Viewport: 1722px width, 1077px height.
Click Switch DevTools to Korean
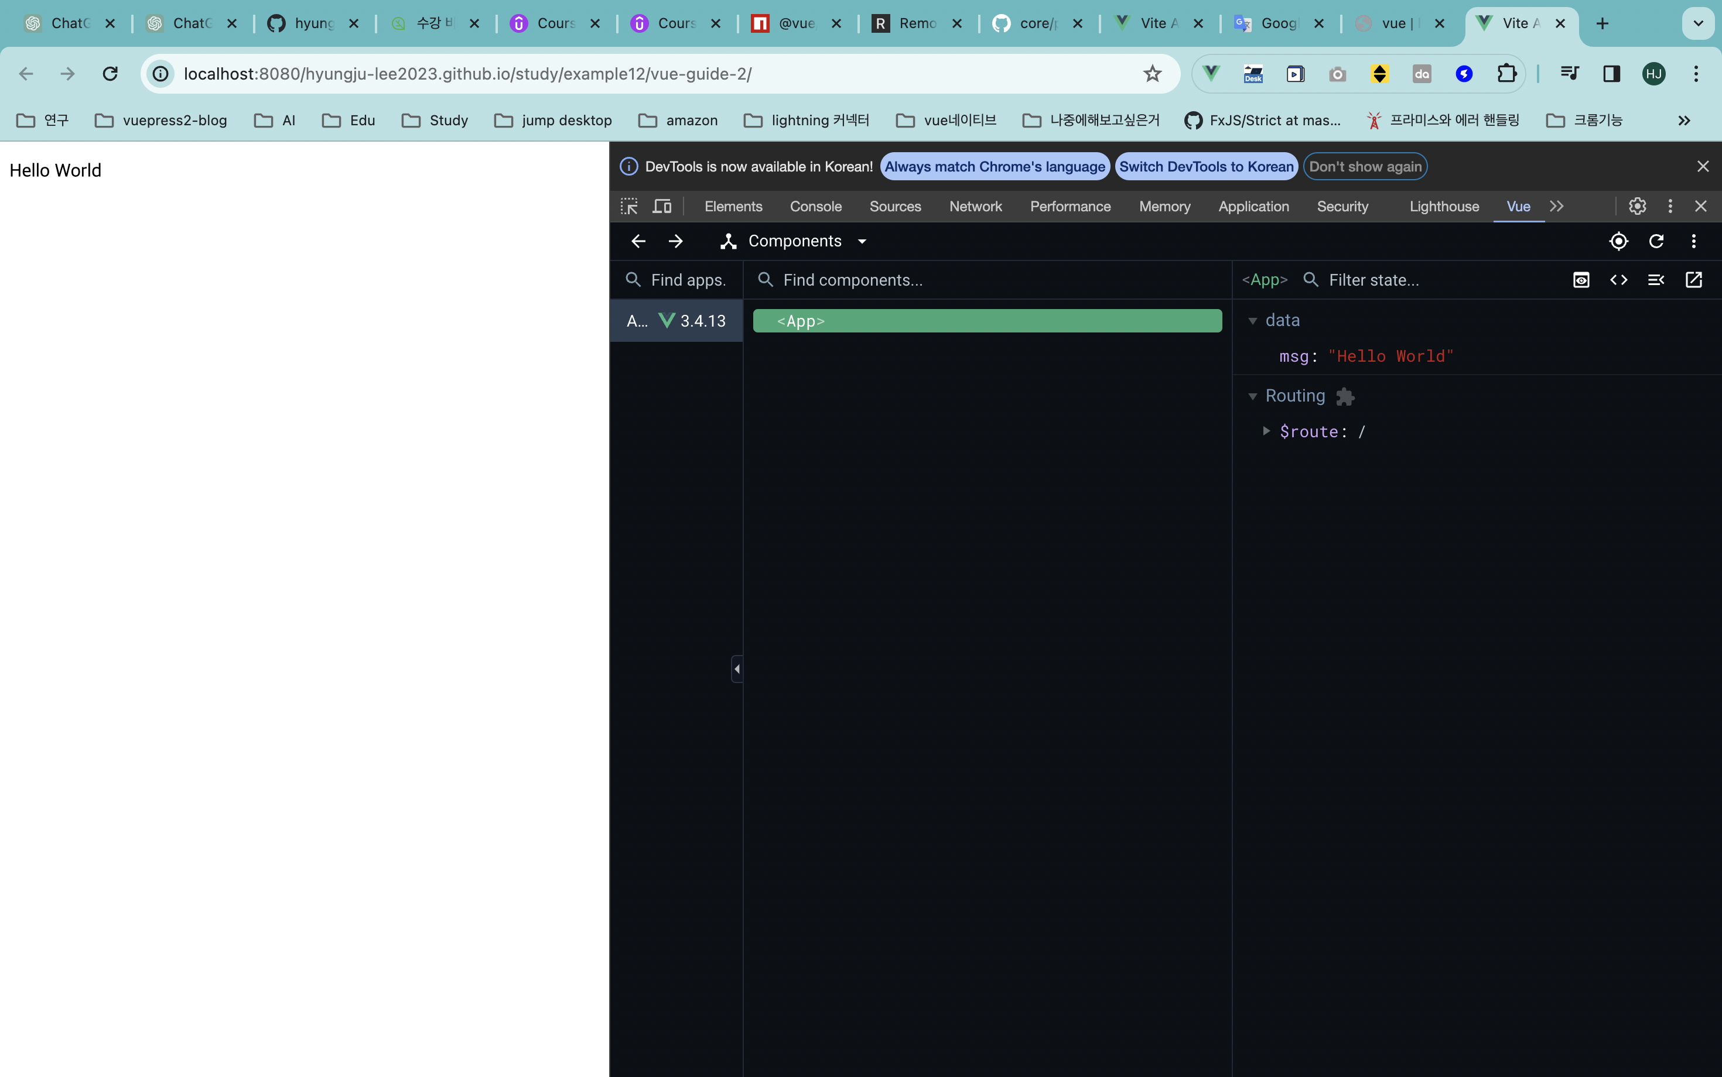[x=1206, y=167]
